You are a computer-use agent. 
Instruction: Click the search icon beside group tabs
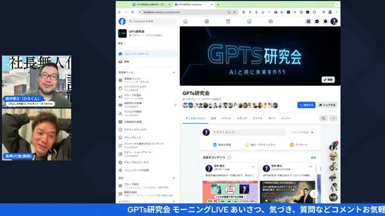(x=324, y=118)
